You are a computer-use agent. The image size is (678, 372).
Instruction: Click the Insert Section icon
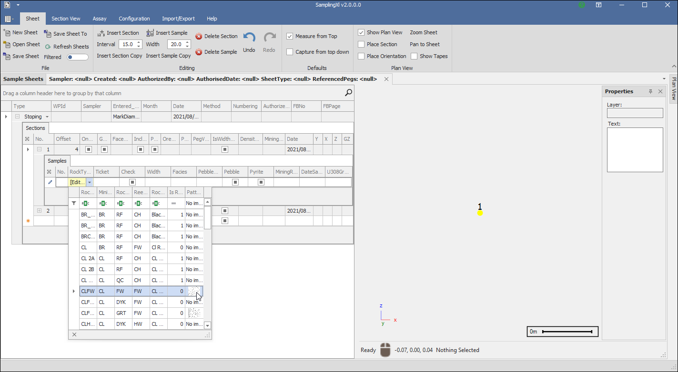pyautogui.click(x=101, y=33)
